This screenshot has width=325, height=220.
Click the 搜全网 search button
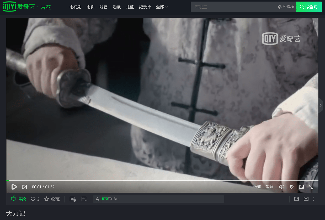(309, 7)
